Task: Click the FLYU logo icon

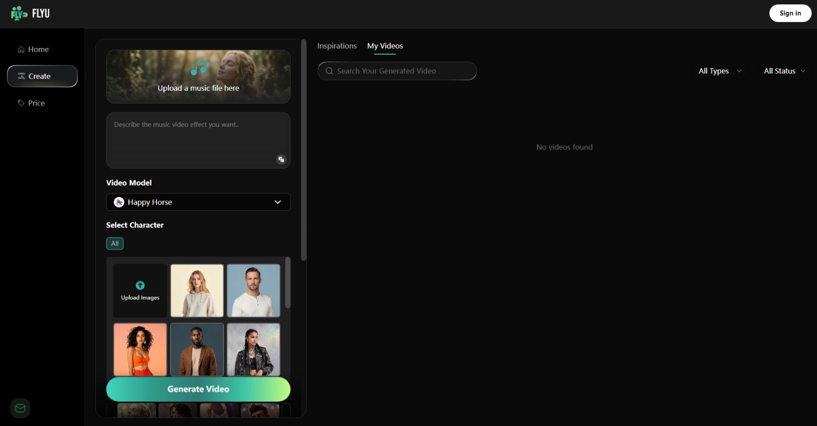Action: point(19,13)
